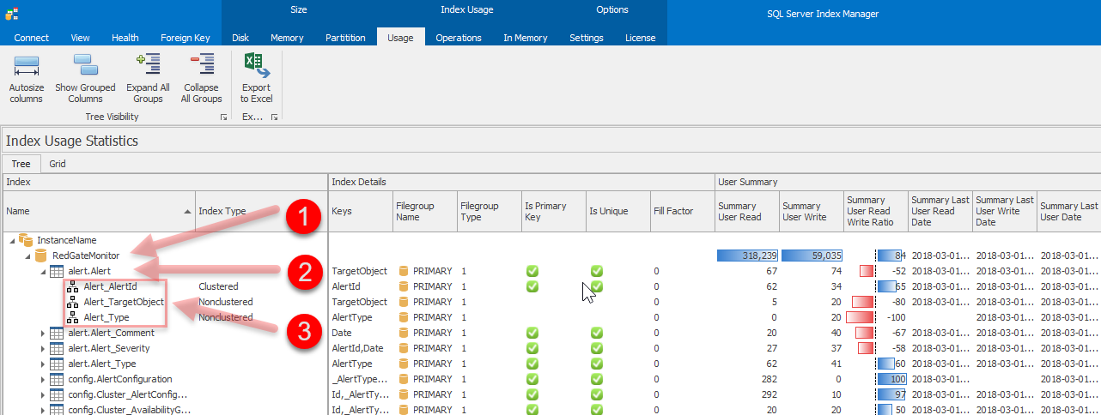This screenshot has width=1101, height=415.
Task: Sort by Summary User Read column header
Action: coord(747,211)
